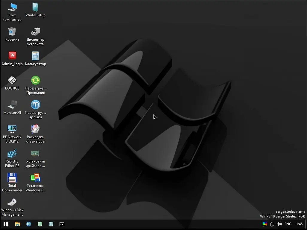Open PE Network 0.59.B12 shortcut

coord(12,134)
